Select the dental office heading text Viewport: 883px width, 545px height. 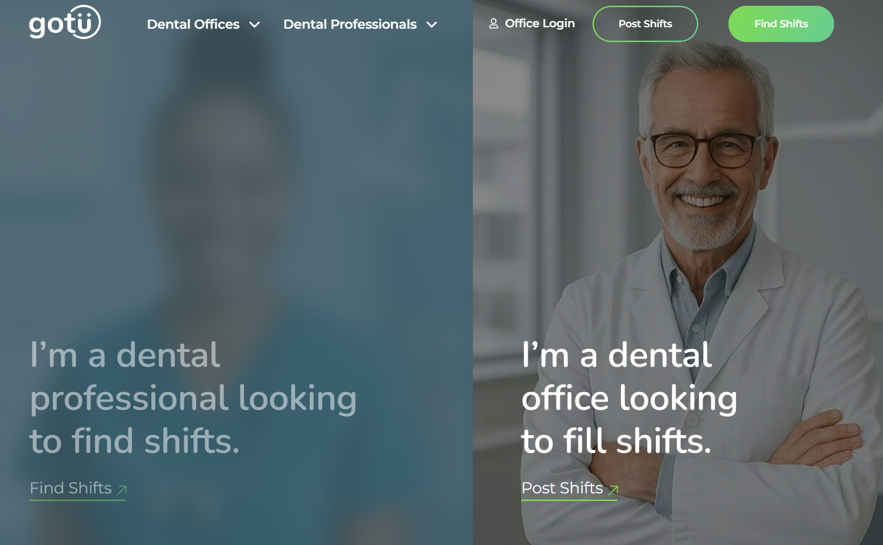tap(629, 398)
